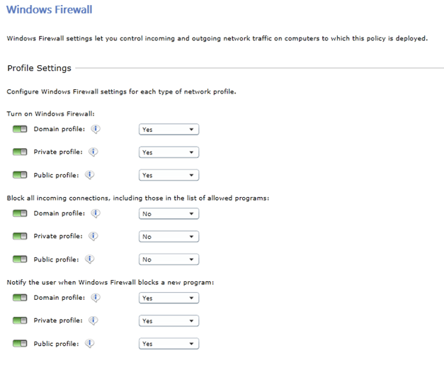Toggle Public profile switch for notify user setting

point(20,344)
